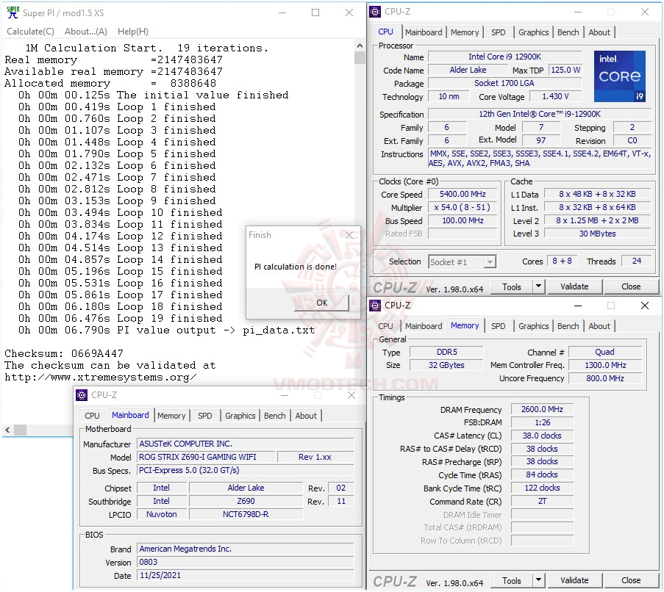Click the xtremesystems.org URL text
Screen dimensions: 664x592
pyautogui.click(x=100, y=378)
